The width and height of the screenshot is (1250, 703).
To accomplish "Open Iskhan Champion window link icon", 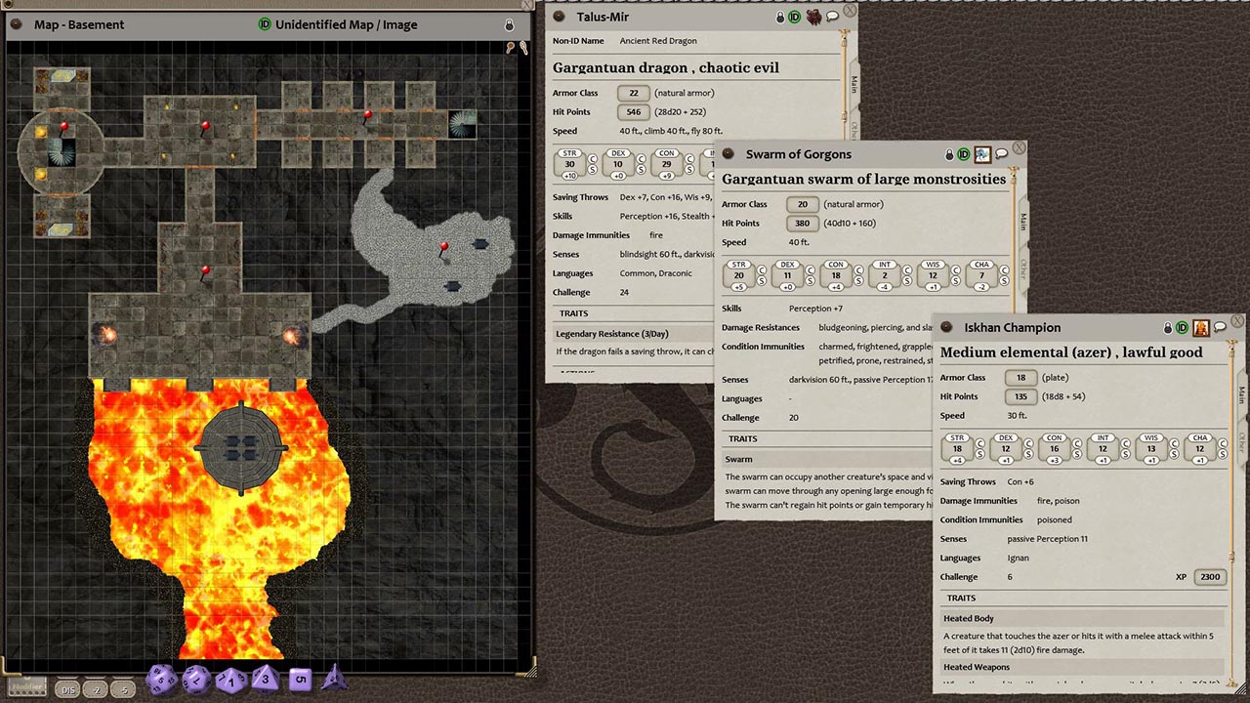I will coord(946,328).
